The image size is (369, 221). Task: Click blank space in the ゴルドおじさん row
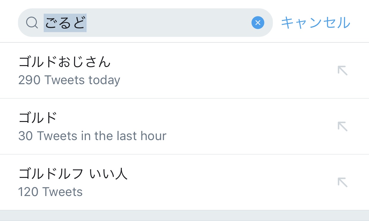[223, 71]
